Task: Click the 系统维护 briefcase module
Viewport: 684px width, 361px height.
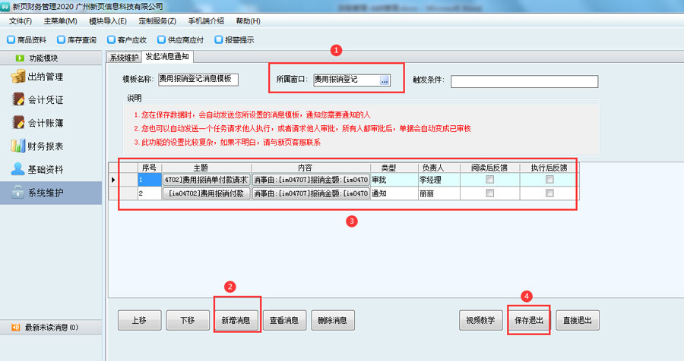Action: (x=44, y=193)
